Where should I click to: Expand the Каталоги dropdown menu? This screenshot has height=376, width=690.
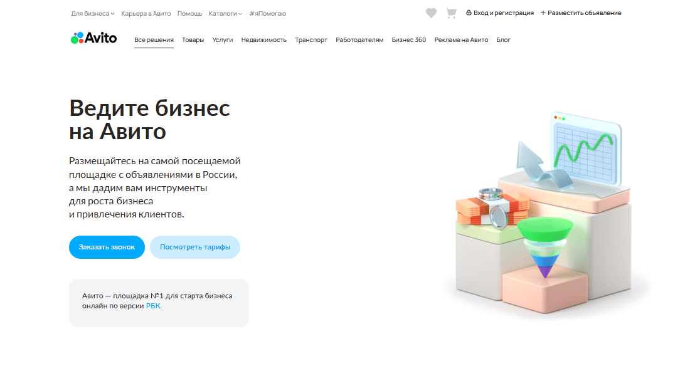tap(225, 14)
